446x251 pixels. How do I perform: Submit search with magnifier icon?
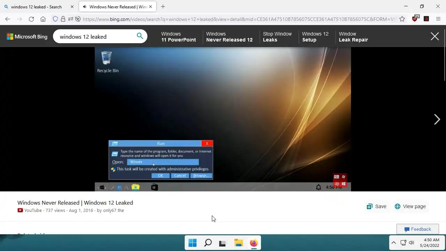click(x=140, y=36)
